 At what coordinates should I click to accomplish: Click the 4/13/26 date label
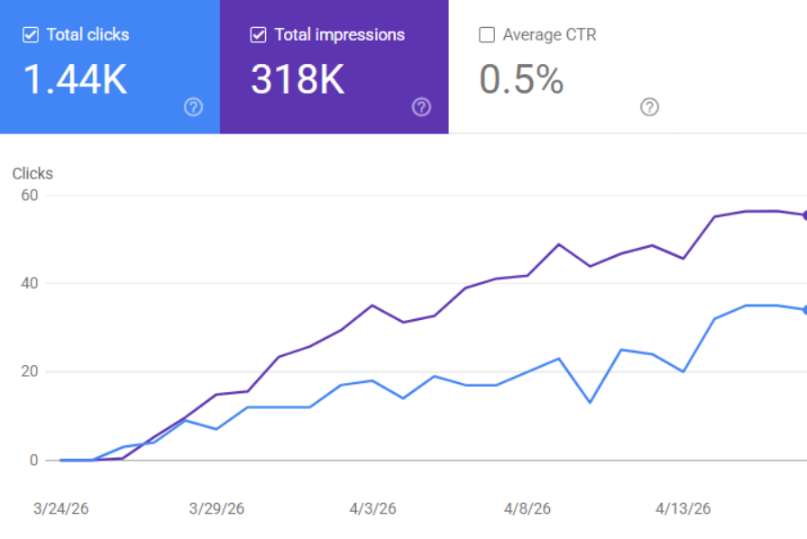[683, 508]
